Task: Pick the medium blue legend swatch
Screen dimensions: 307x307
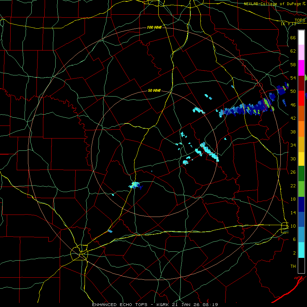Action: tap(301, 219)
